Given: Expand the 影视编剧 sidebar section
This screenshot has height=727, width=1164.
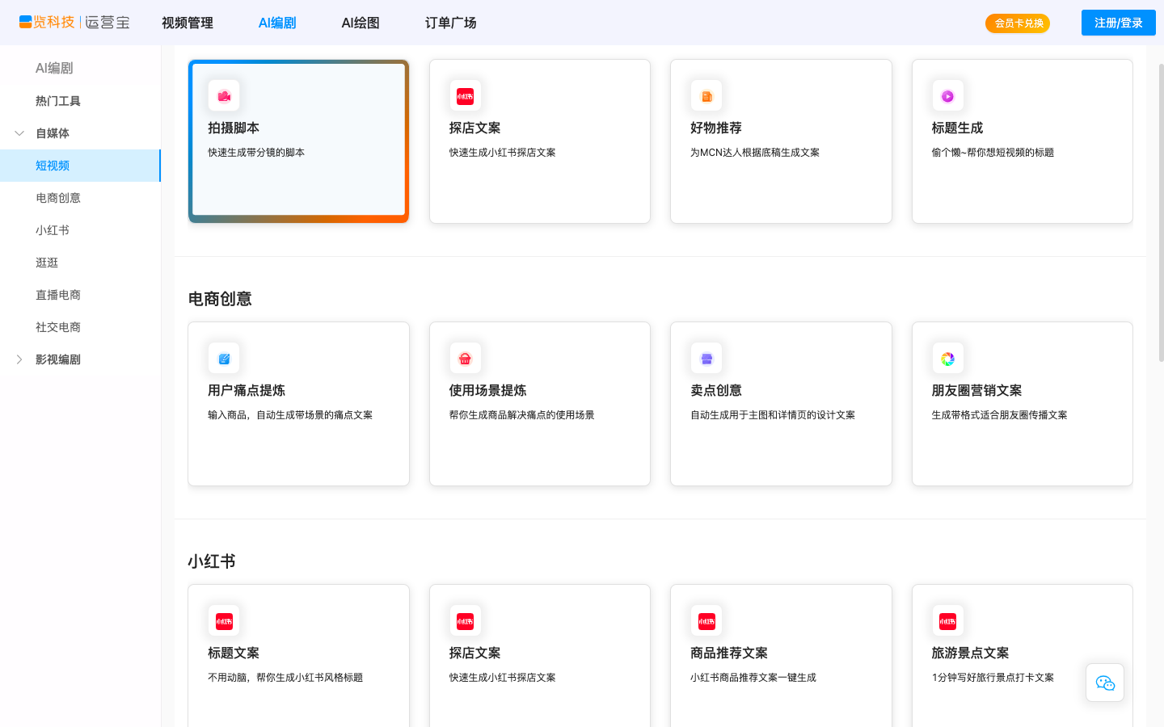Looking at the screenshot, I should [x=18, y=359].
